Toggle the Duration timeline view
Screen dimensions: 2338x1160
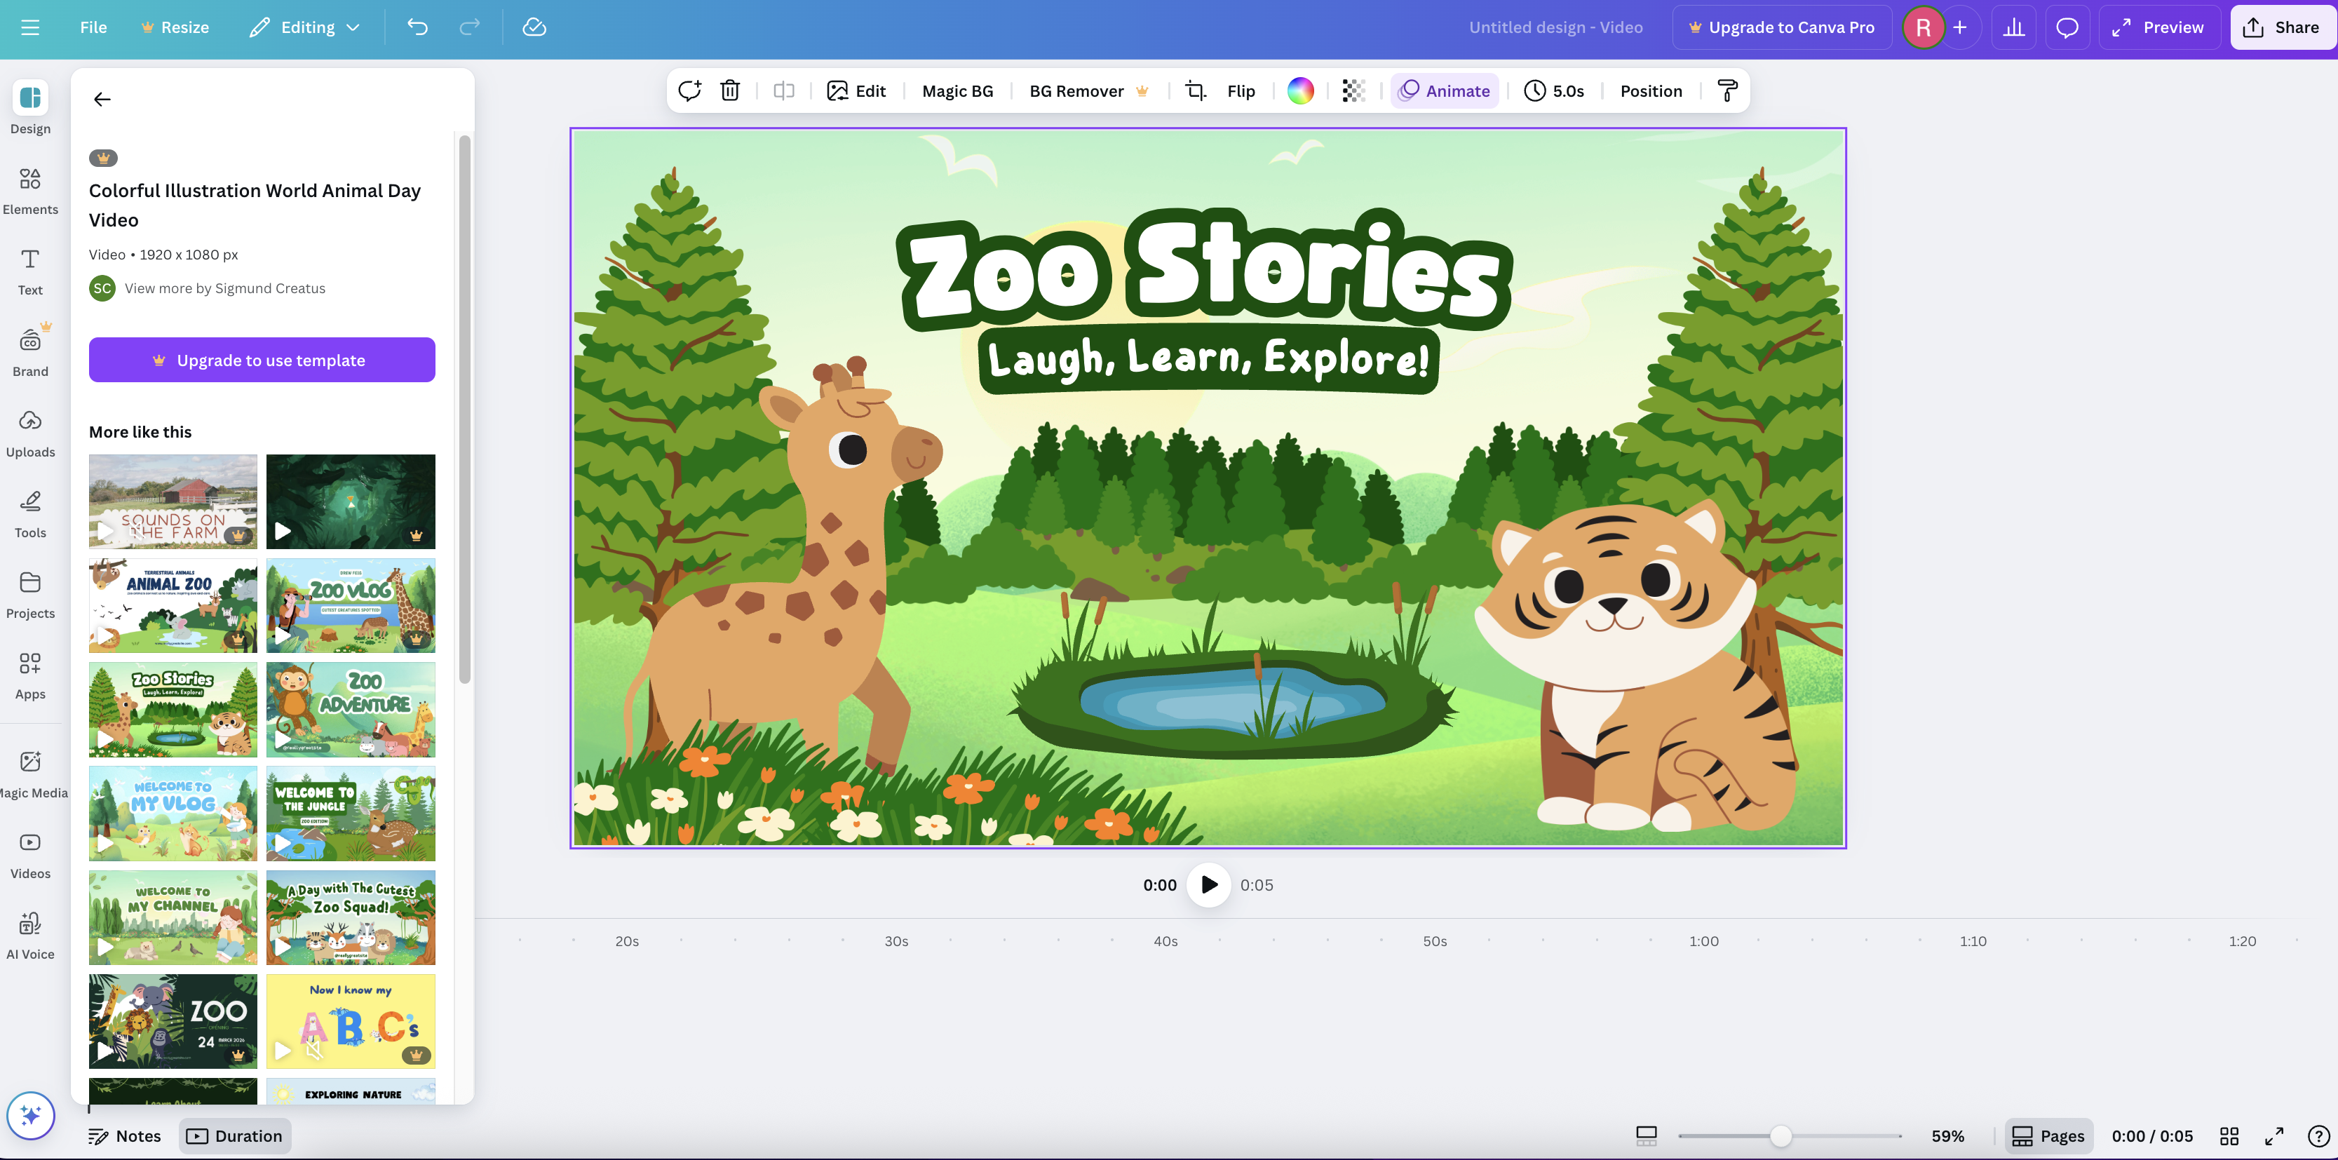235,1135
